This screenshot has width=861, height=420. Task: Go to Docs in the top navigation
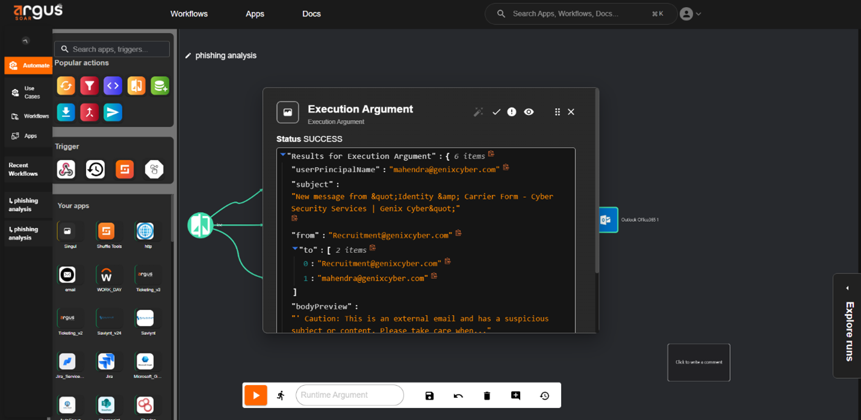pos(311,14)
